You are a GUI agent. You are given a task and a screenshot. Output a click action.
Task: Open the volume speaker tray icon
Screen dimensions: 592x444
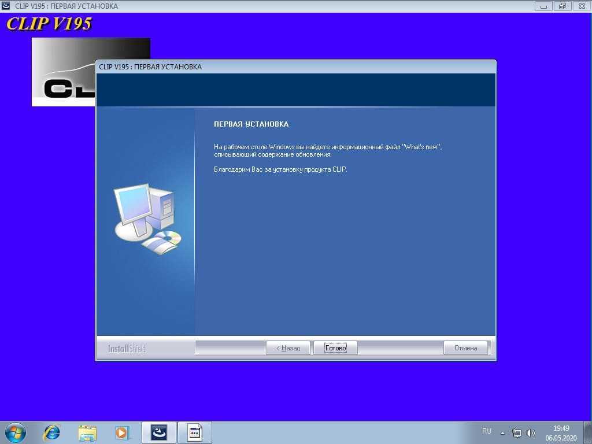(531, 432)
